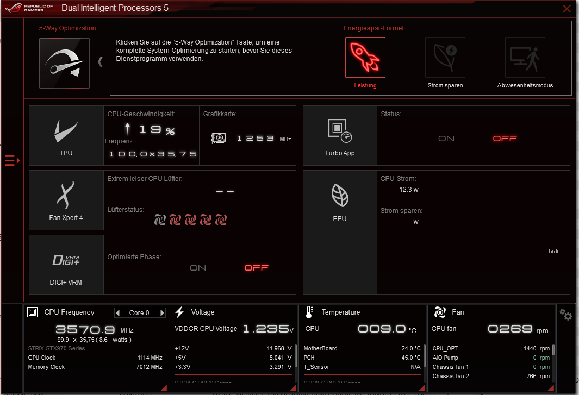Click the PCH temperature row
Screen dimensions: 579x395
pos(362,358)
